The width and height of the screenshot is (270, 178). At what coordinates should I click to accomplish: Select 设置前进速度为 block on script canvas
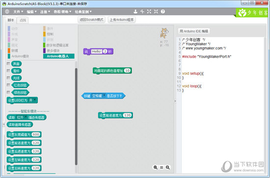pyautogui.click(x=115, y=115)
